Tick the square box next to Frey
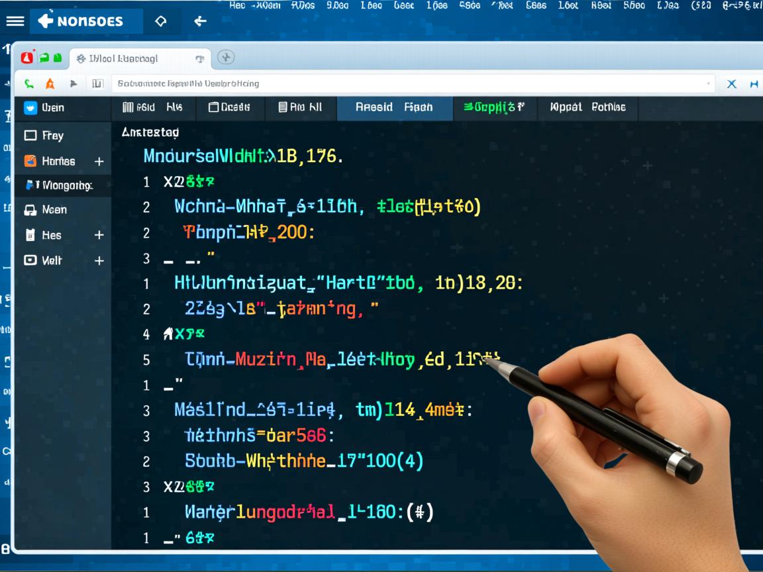Image resolution: width=763 pixels, height=572 pixels. [30, 135]
